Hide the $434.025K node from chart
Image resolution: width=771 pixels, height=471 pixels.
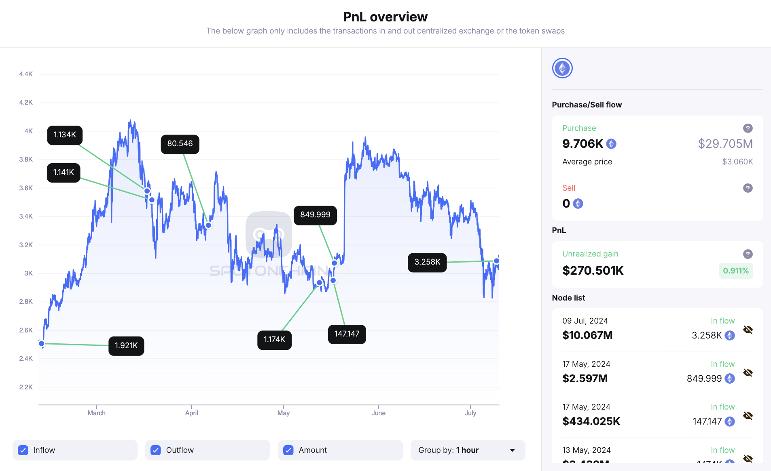click(748, 416)
